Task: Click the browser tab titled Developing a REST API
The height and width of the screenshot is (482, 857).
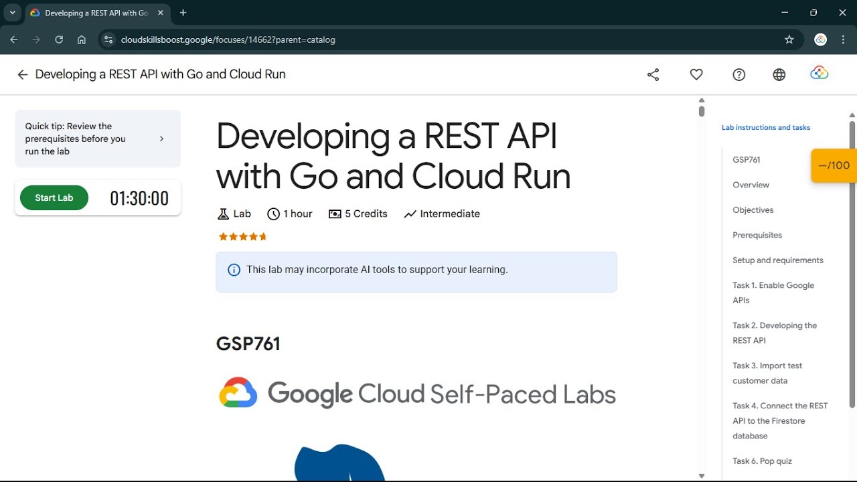Action: (97, 13)
